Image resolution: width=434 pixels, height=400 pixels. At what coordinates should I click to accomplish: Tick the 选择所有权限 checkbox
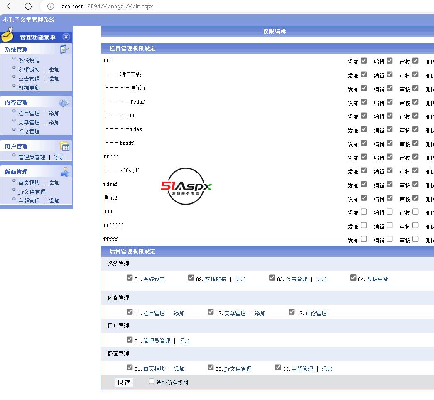(151, 382)
